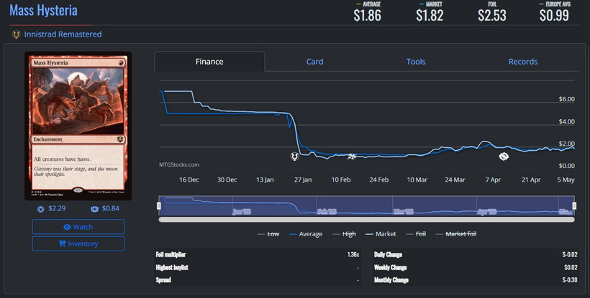Click the set release marker on chart near 27 Jan
Screen dimensions: 590x298
[294, 156]
